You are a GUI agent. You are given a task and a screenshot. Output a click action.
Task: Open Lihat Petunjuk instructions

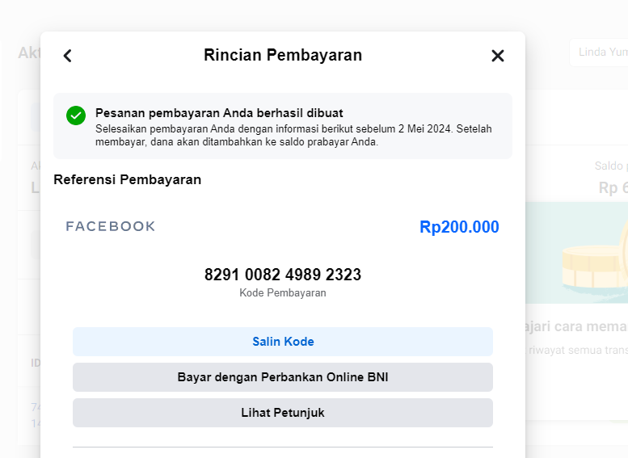(283, 413)
